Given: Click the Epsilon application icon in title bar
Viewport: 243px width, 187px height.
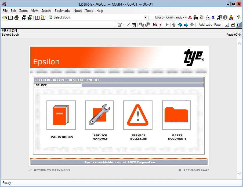Looking at the screenshot, I should coord(4,4).
